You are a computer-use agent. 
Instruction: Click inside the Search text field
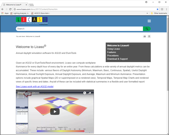79,29
